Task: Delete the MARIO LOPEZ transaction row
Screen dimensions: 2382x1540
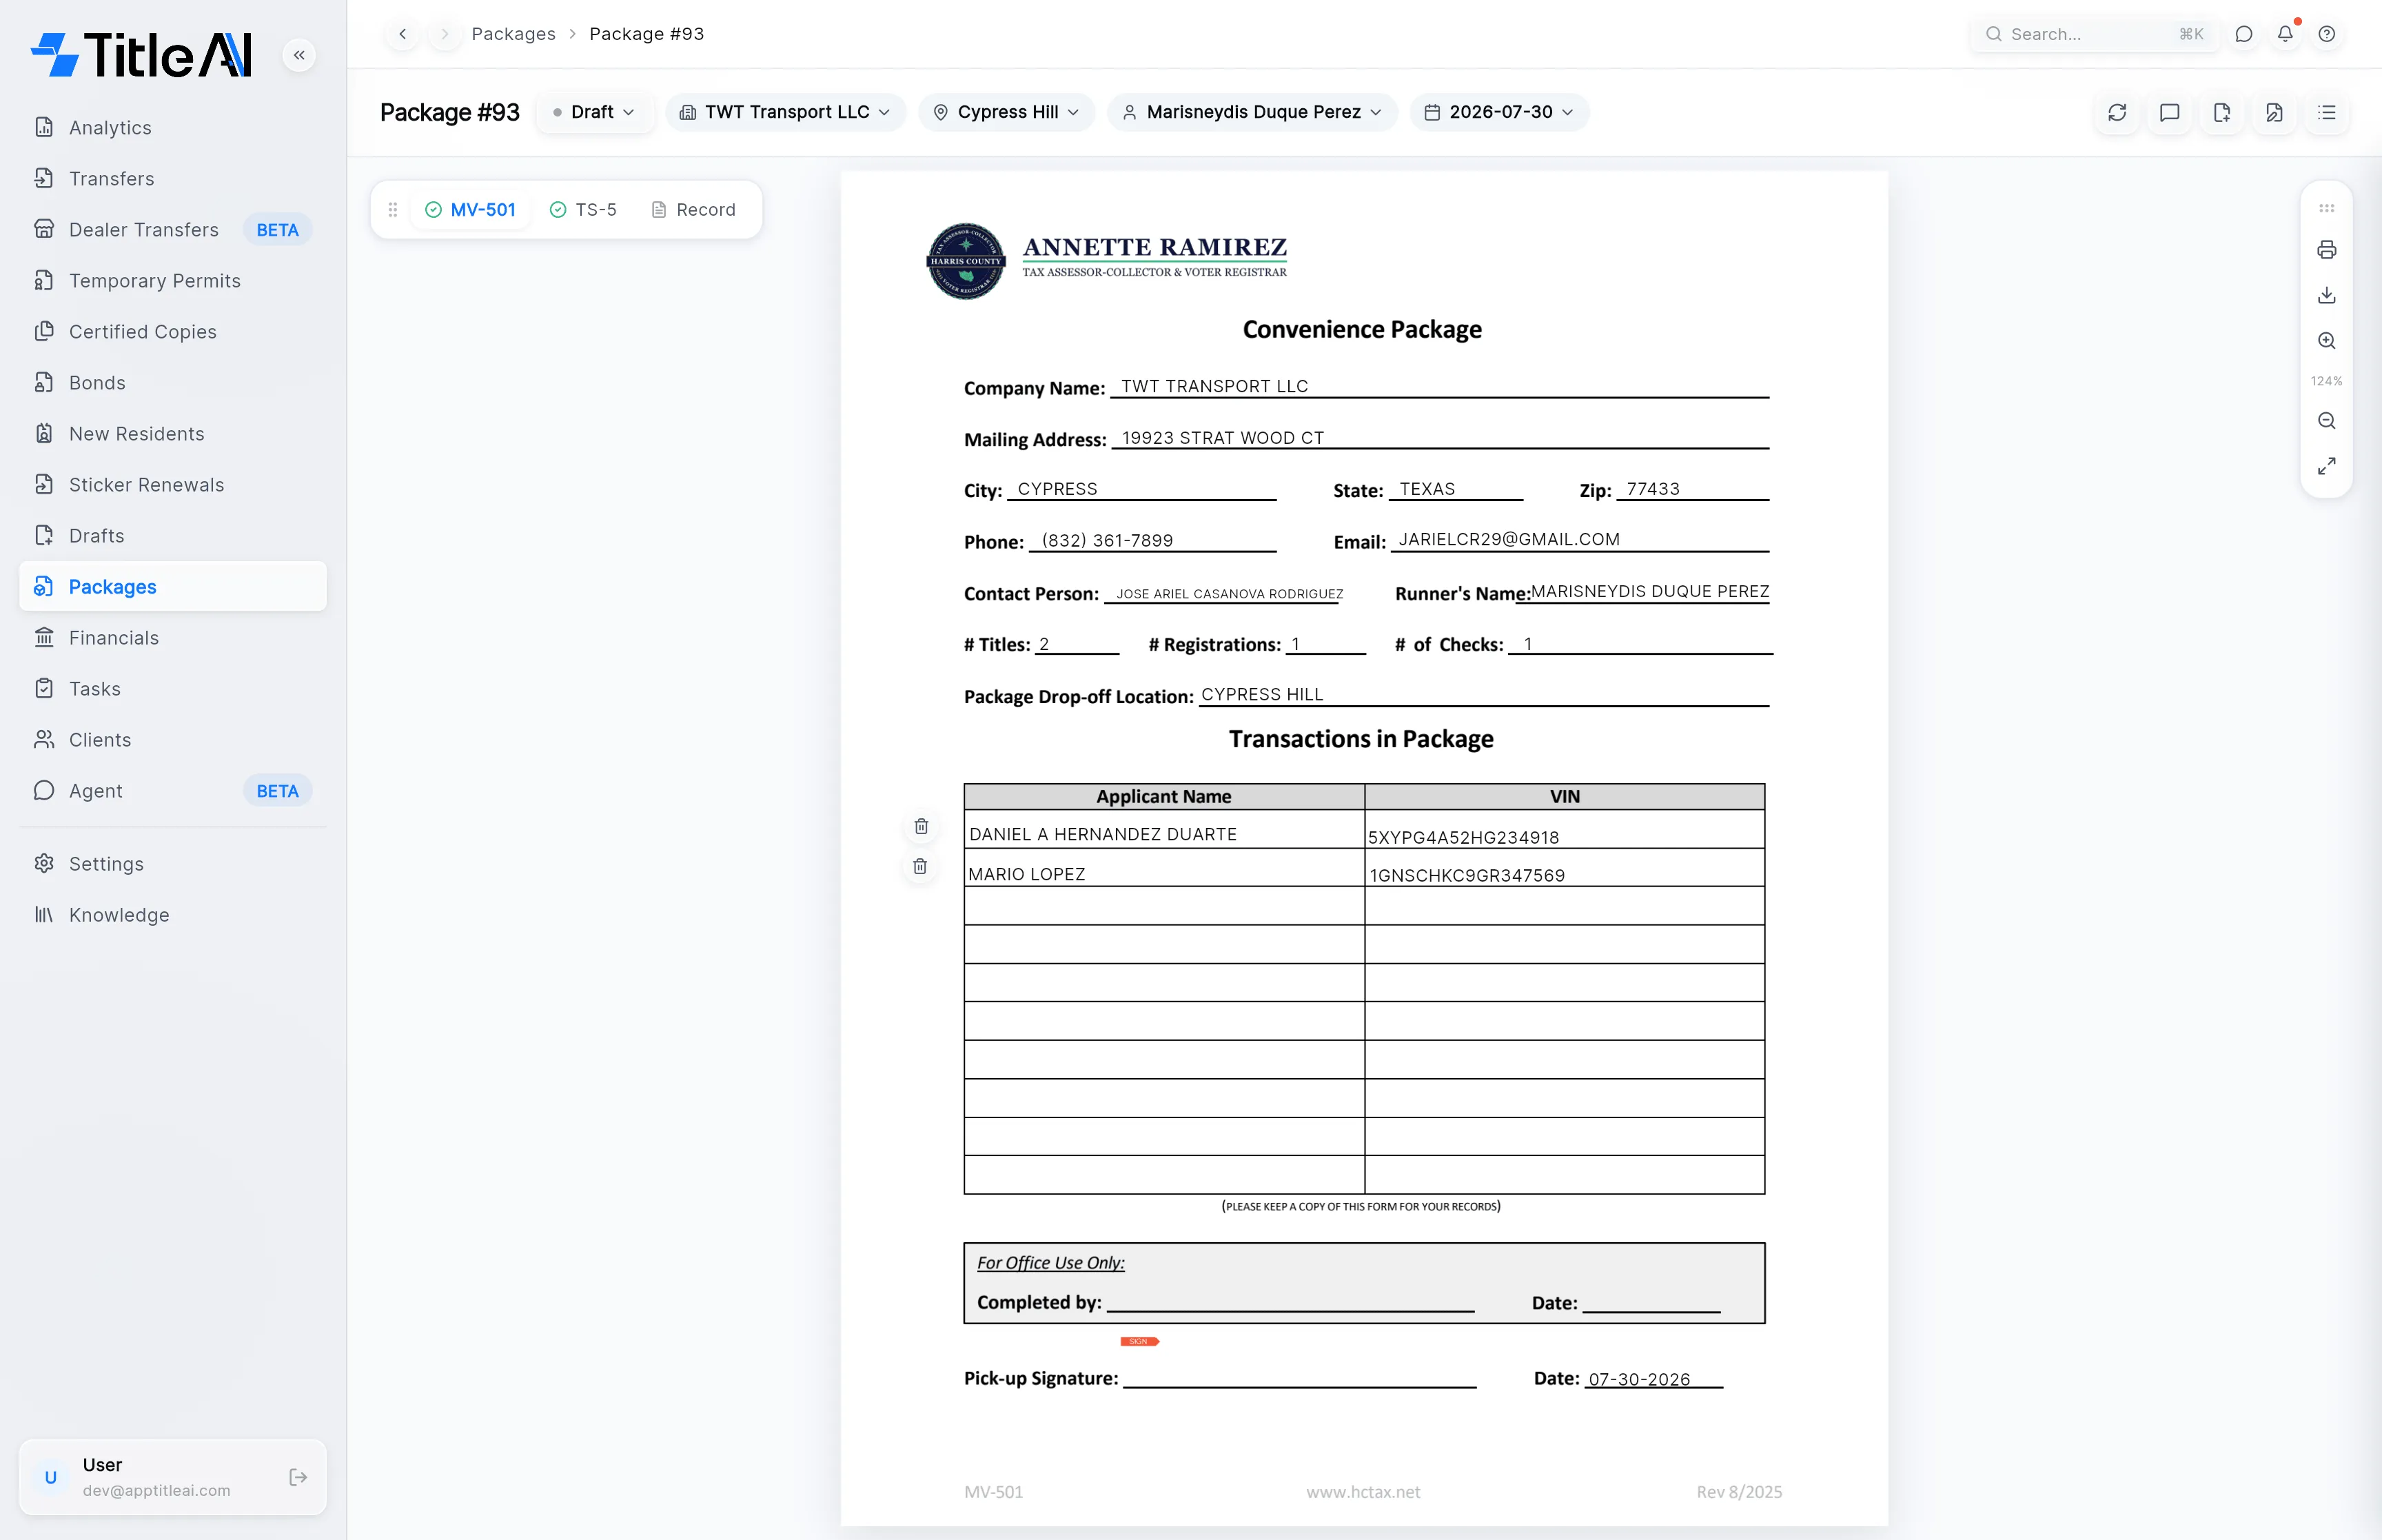Action: click(x=921, y=866)
